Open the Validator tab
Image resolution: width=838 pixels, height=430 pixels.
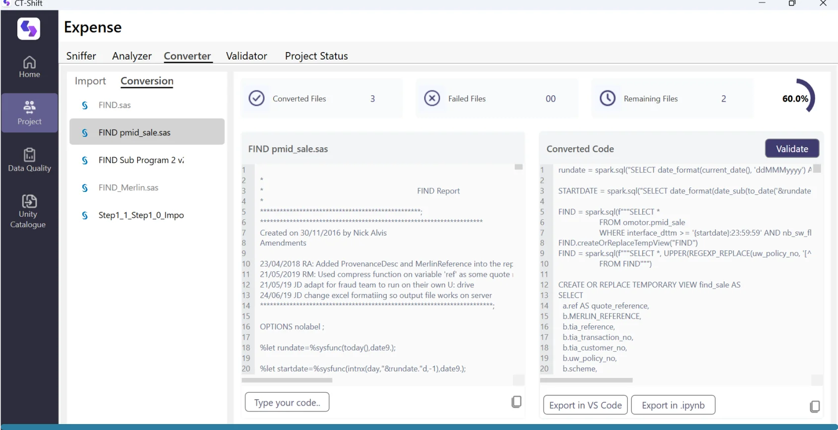point(246,56)
